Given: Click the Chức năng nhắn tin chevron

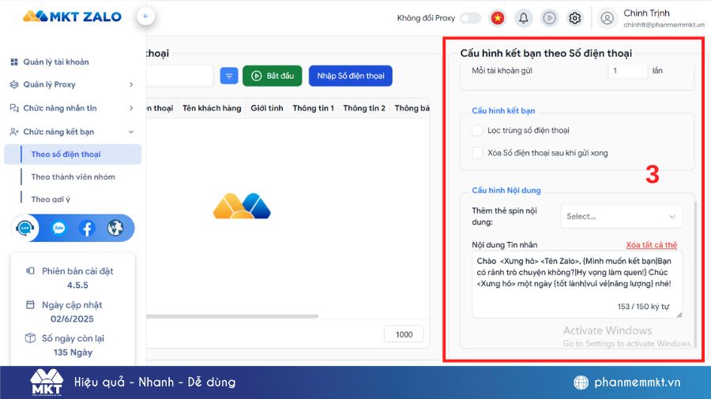Looking at the screenshot, I should click(x=131, y=108).
